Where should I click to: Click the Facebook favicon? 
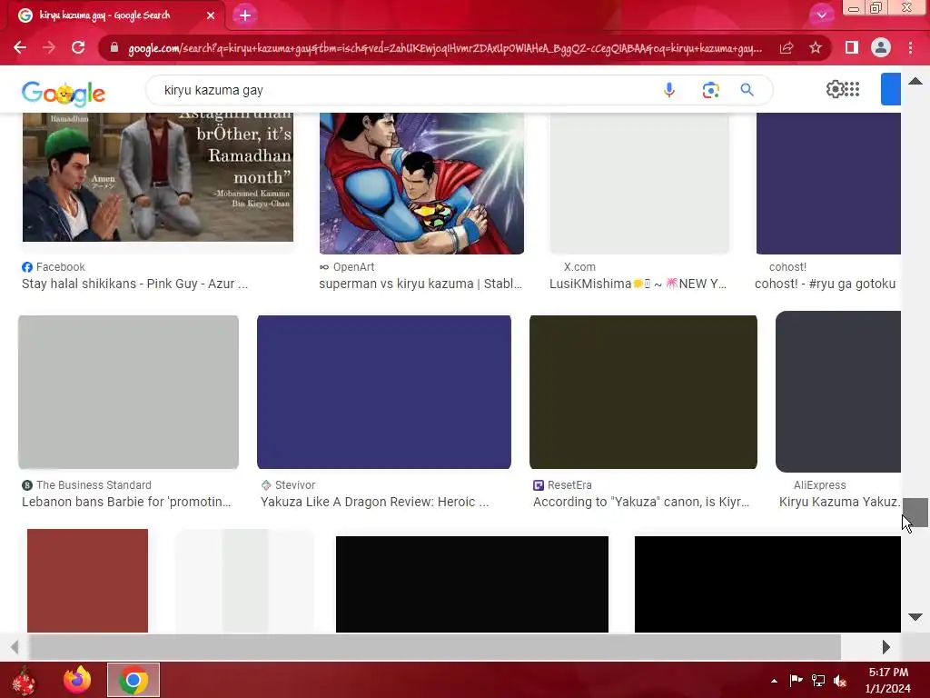(x=27, y=267)
